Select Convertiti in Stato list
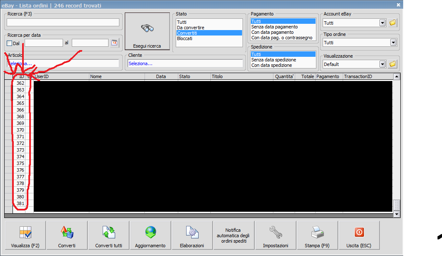 coord(209,33)
